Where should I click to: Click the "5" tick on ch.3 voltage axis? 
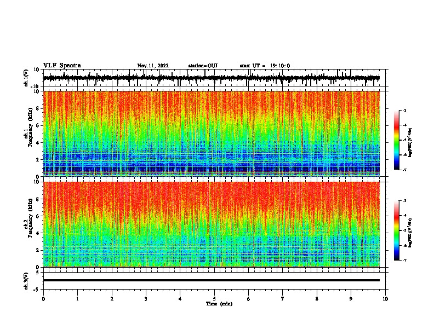click(38, 273)
